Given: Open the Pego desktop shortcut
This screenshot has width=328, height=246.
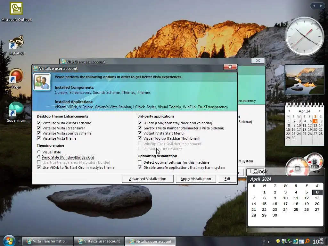Looking at the screenshot, I should (16, 78).
